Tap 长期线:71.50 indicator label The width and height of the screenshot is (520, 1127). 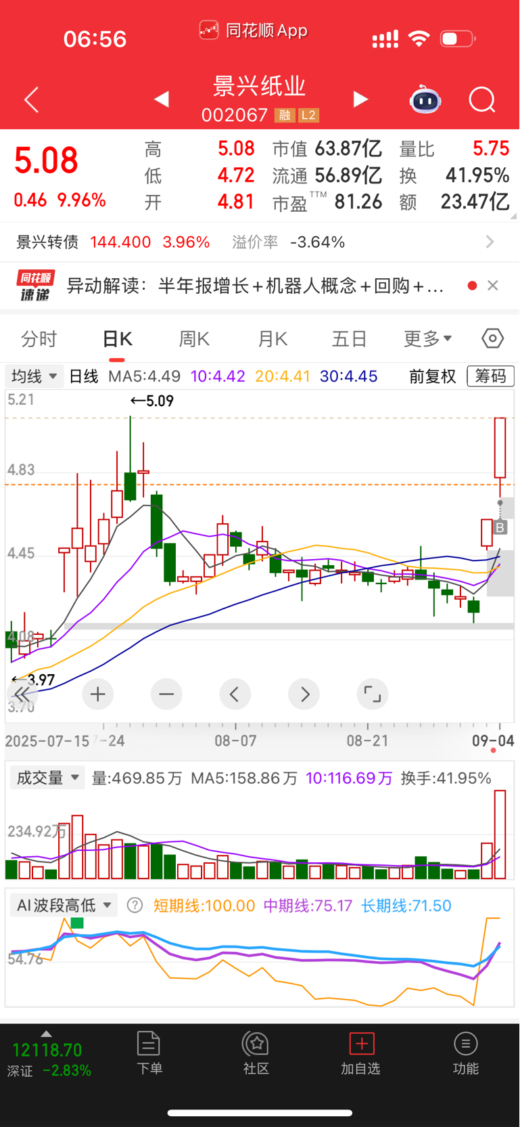[406, 906]
